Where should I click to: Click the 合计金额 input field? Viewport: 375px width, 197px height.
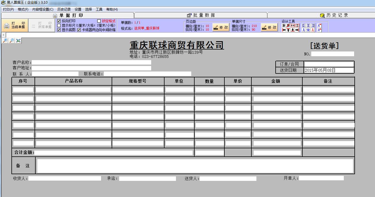(113, 152)
